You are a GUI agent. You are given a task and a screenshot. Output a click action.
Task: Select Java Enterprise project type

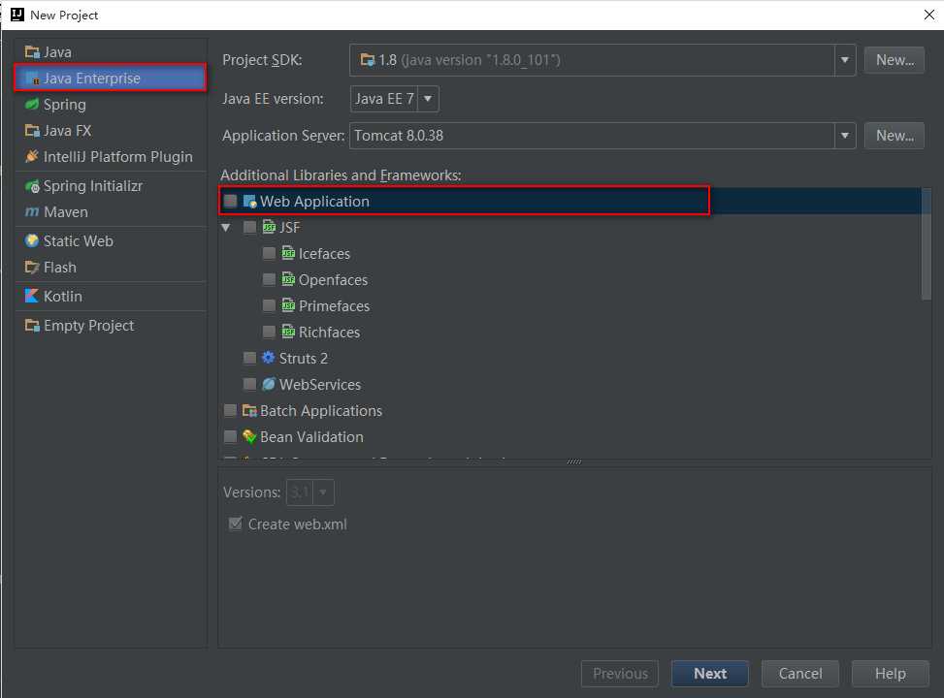(x=111, y=79)
